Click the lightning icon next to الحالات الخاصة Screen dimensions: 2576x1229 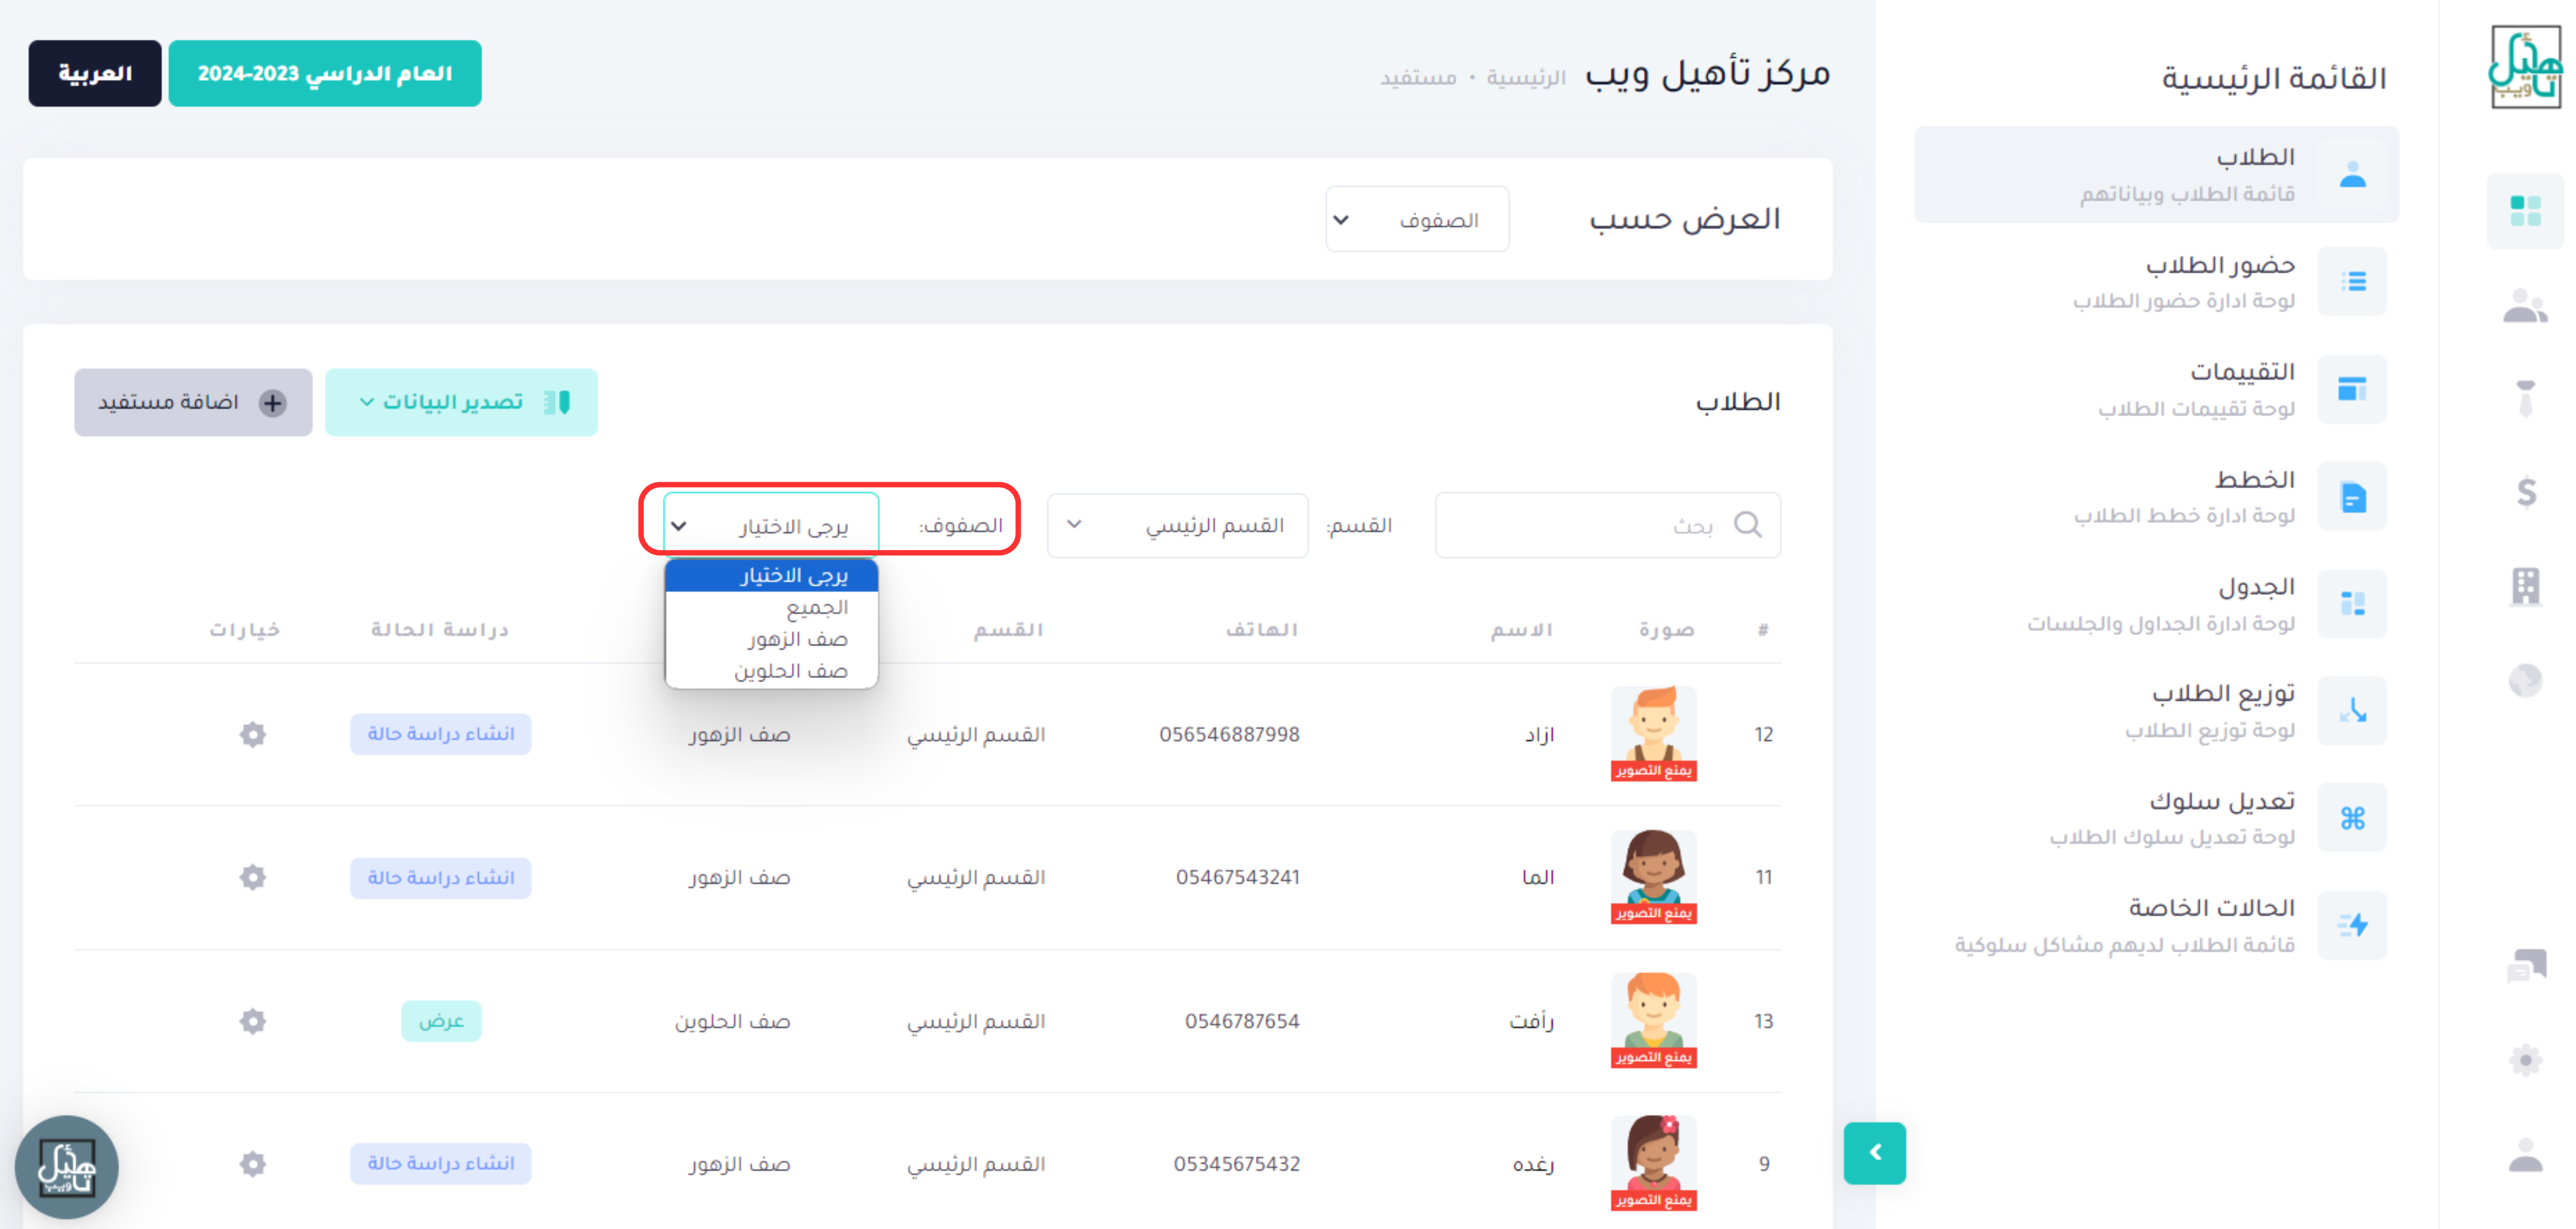pos(2353,925)
